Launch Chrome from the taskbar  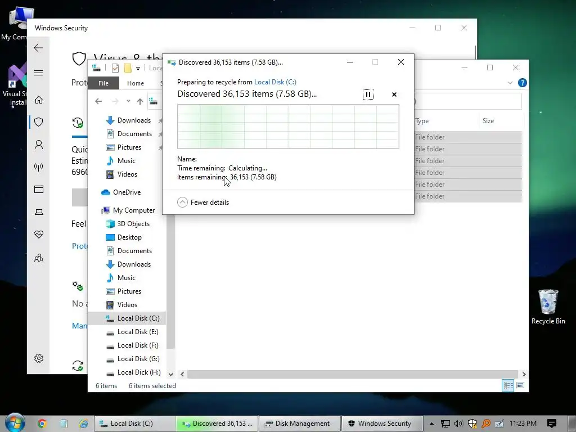coord(42,424)
